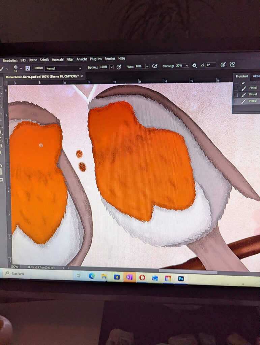Click the pressure for opacity icon
This screenshot has width=260, height=345.
pyautogui.click(x=119, y=67)
